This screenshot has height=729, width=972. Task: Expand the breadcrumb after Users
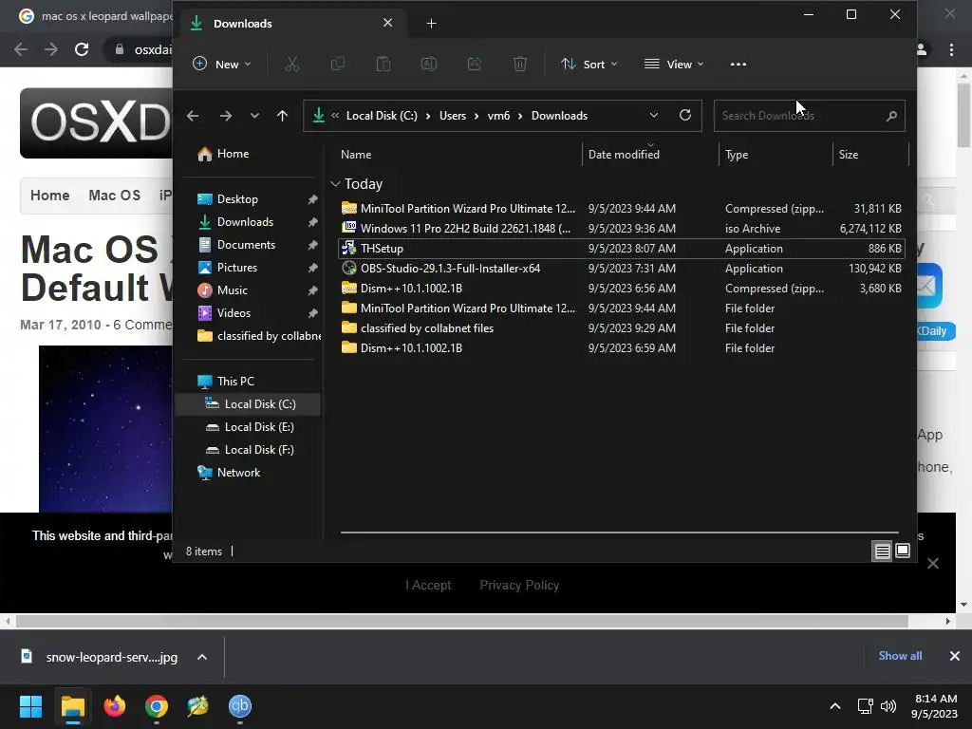477,116
